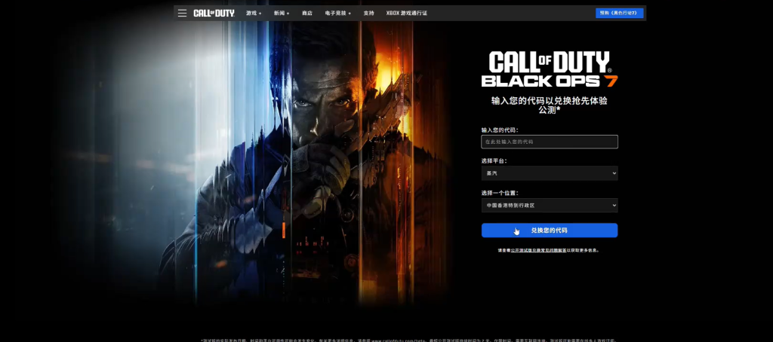This screenshot has width=773, height=342.
Task: Open the 支持 menu item
Action: coord(368,13)
